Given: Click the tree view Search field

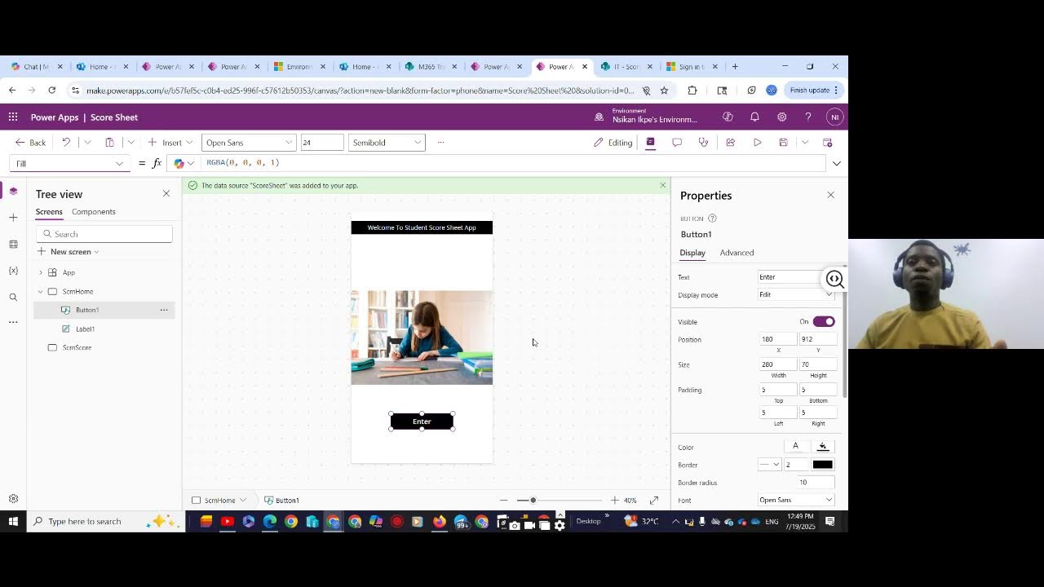Looking at the screenshot, I should (104, 234).
